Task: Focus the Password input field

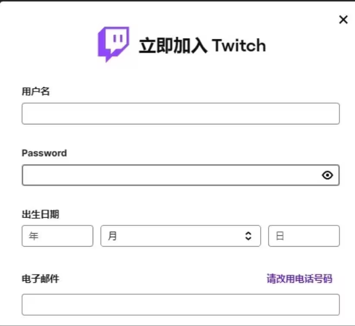Action: [x=181, y=175]
